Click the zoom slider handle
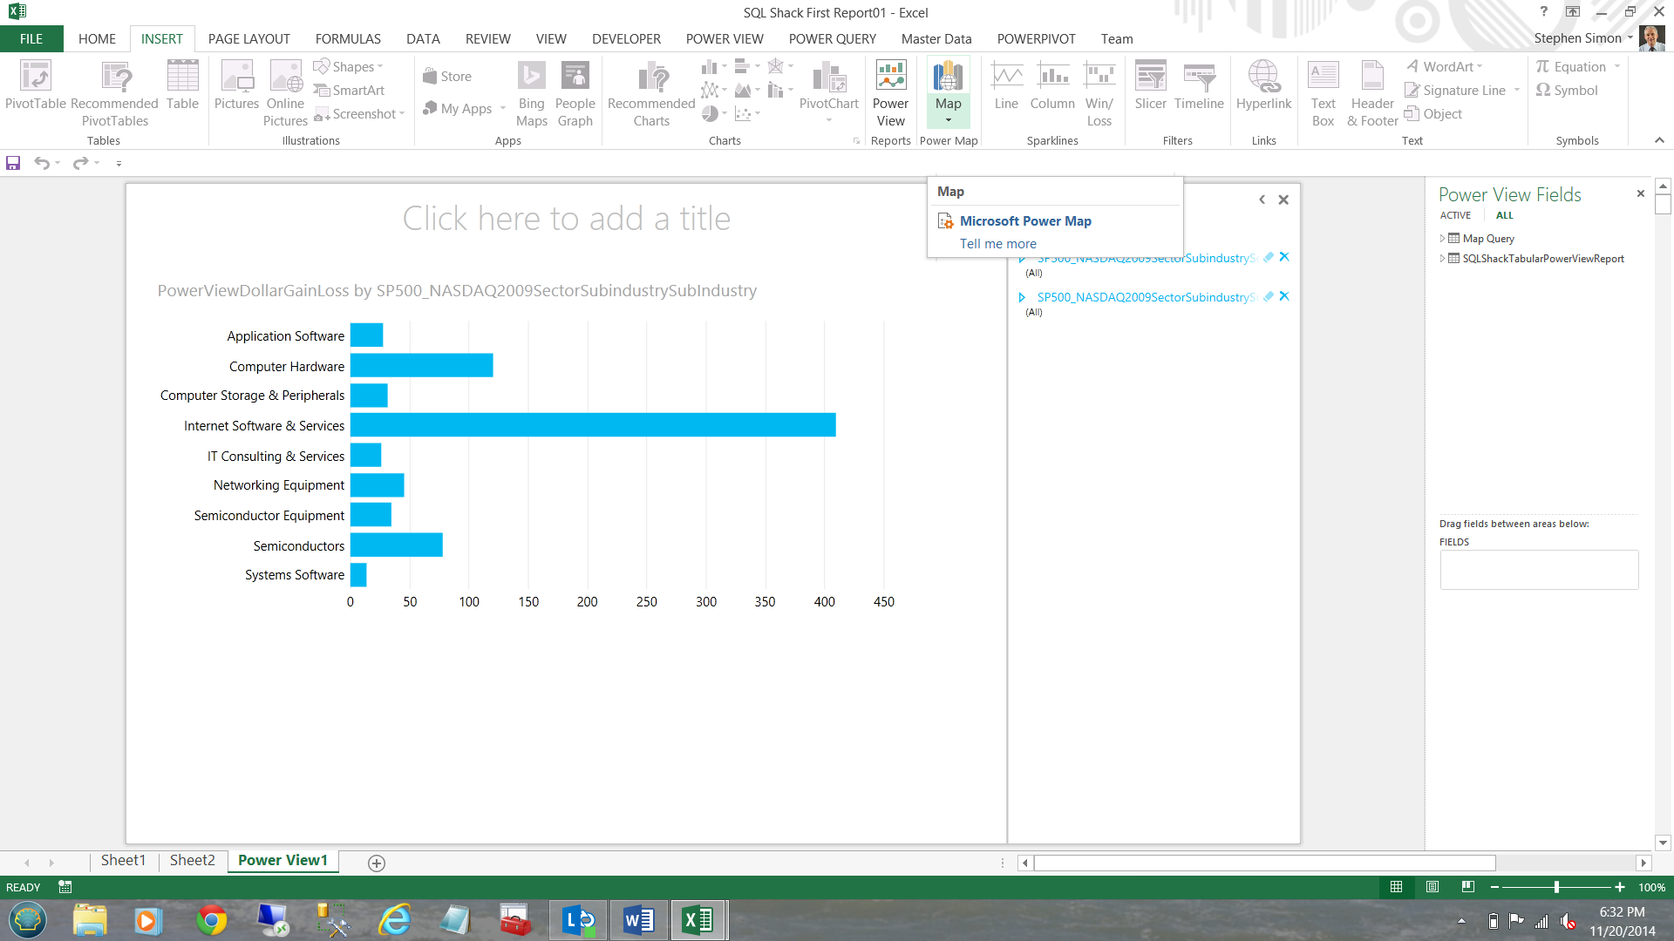 point(1556,887)
